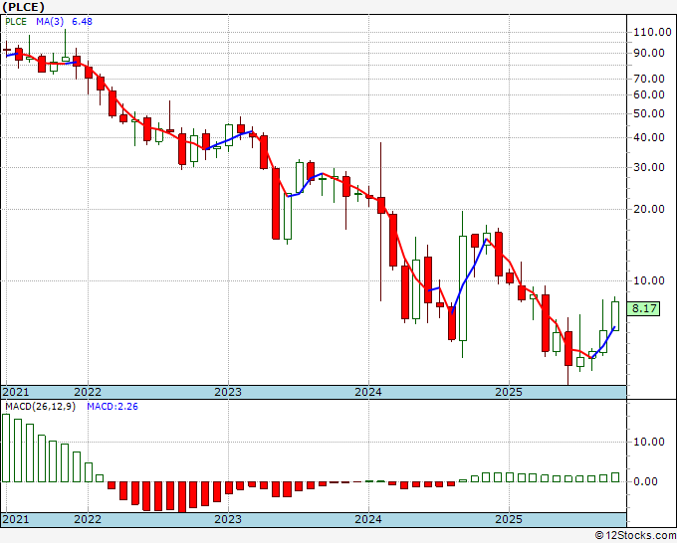Click the 110.00 price axis label
Viewport: 677px width, 543px height.
click(652, 32)
